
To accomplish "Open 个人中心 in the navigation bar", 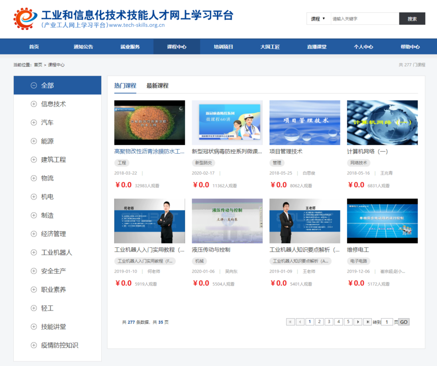I will tap(363, 47).
